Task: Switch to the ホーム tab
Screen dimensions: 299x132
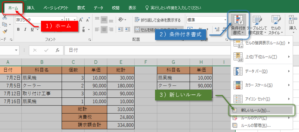Action: [13, 8]
